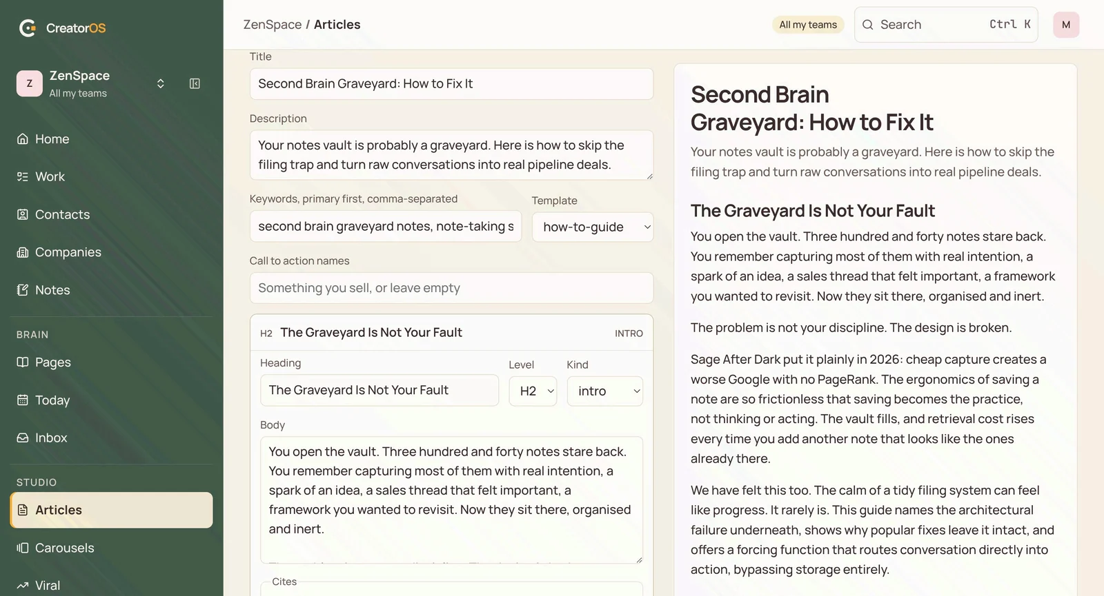Click the Articles breadcrumb text
The height and width of the screenshot is (596, 1104).
[x=337, y=25]
